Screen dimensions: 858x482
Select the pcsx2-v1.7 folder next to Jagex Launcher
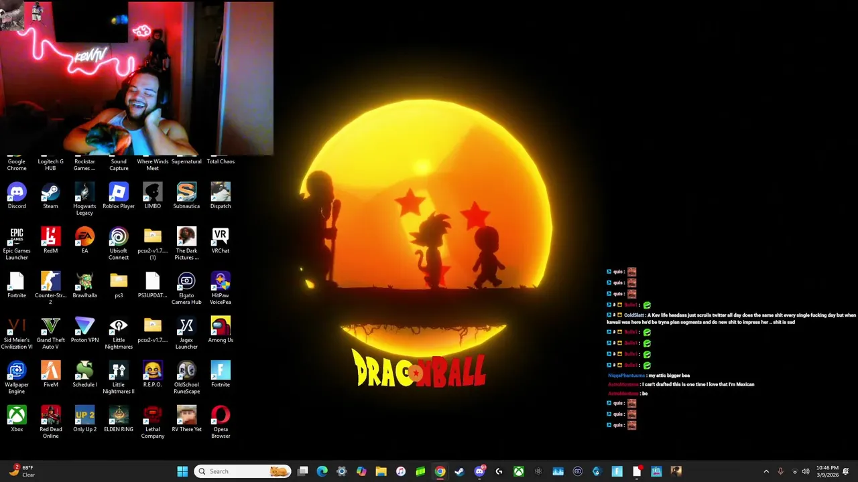(153, 330)
